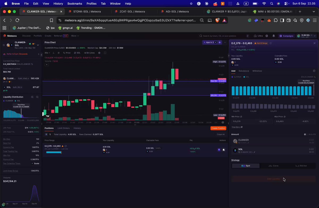
Task: Open Brave Rewards triangle icon
Action: (224, 20)
